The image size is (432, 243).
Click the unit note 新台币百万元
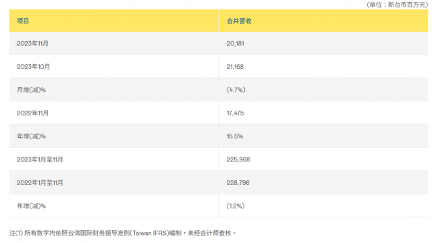point(407,5)
